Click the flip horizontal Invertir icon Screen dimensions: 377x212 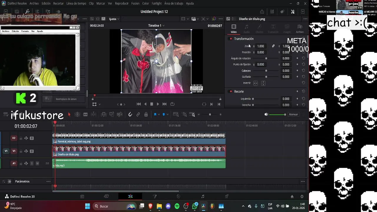pos(256,83)
